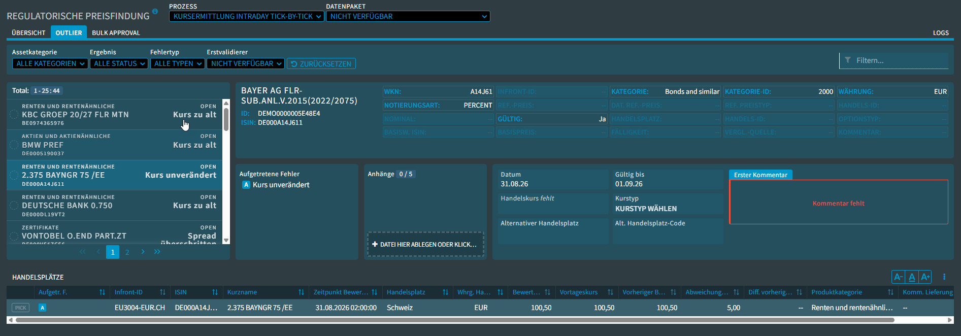This screenshot has height=336, width=961.
Task: Click the down arrow of the list scrollbar
Action: click(226, 241)
